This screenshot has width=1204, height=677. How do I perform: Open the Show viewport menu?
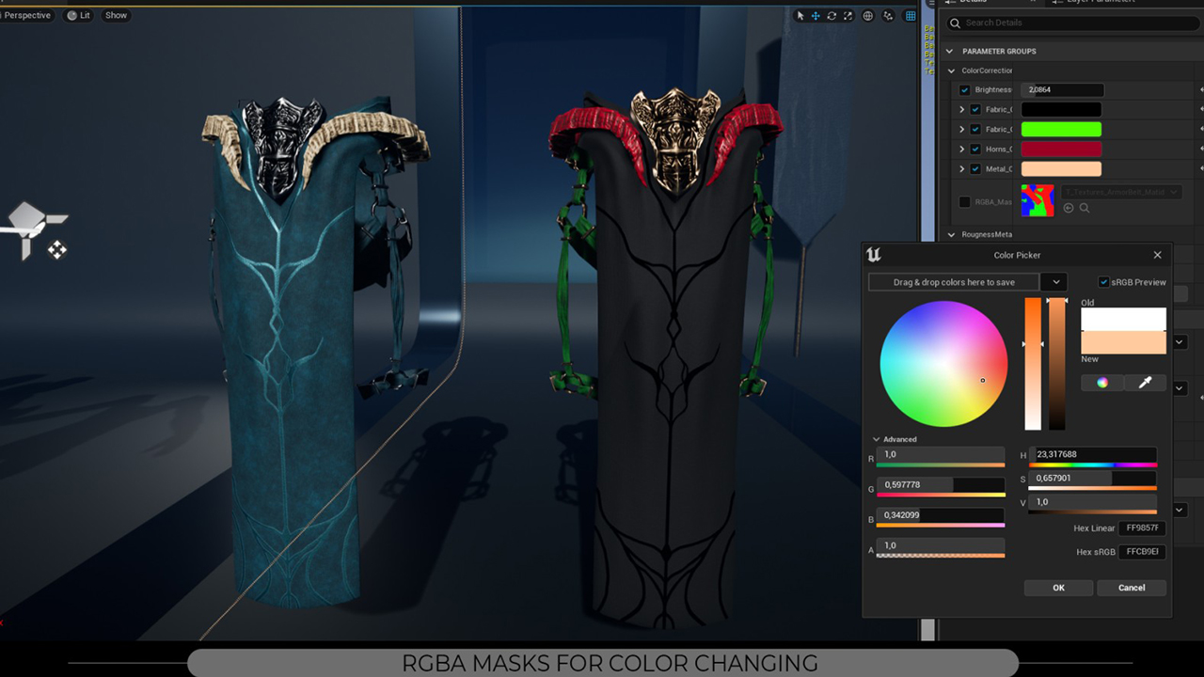coord(116,15)
